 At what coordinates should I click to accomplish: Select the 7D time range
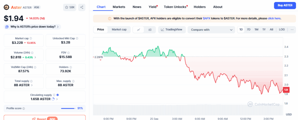point(249,30)
